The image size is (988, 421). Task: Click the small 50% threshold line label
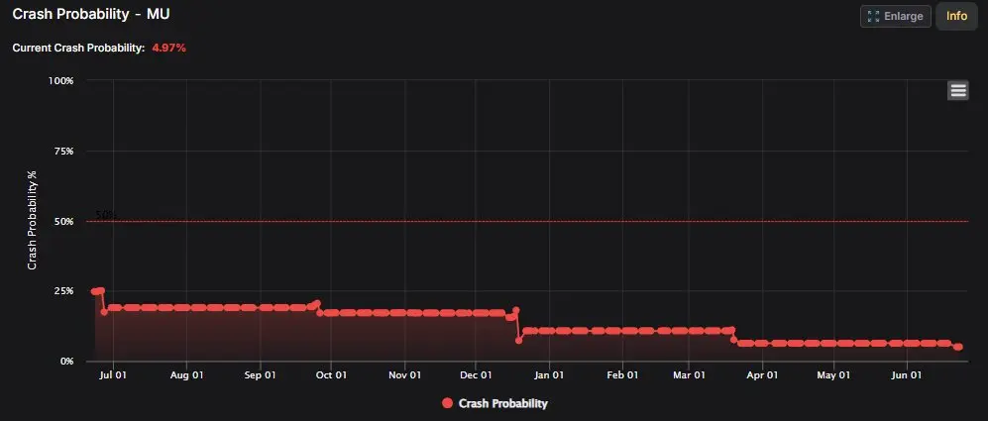pos(106,215)
